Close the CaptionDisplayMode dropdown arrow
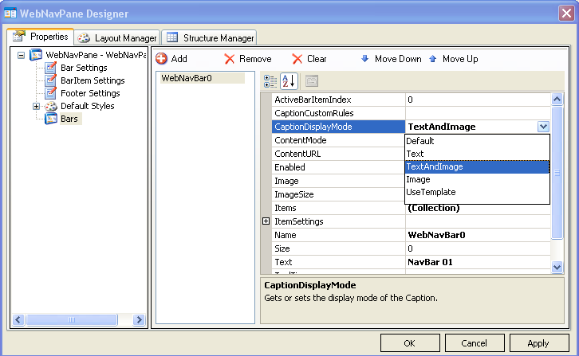The height and width of the screenshot is (356, 579). pyautogui.click(x=543, y=127)
